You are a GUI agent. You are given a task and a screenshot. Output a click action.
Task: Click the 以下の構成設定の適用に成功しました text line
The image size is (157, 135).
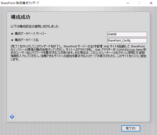click(35, 26)
